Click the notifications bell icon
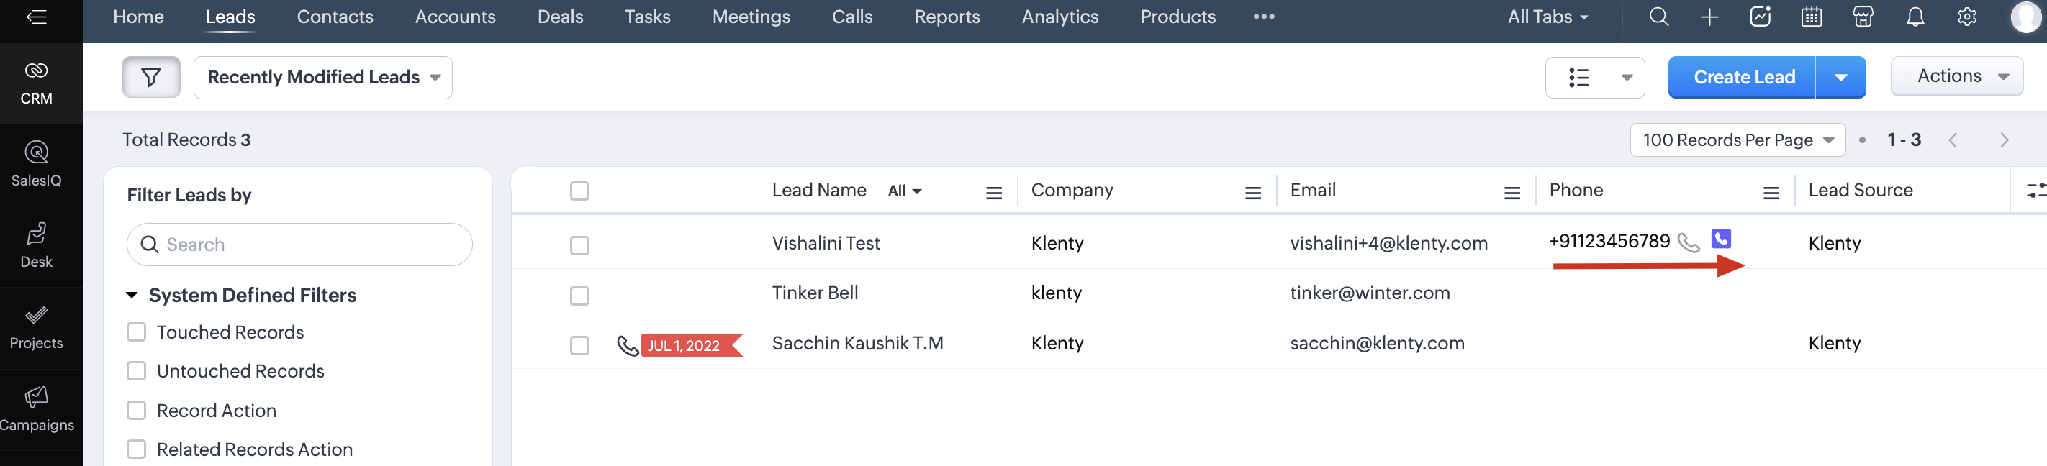The image size is (2047, 466). point(1915,17)
